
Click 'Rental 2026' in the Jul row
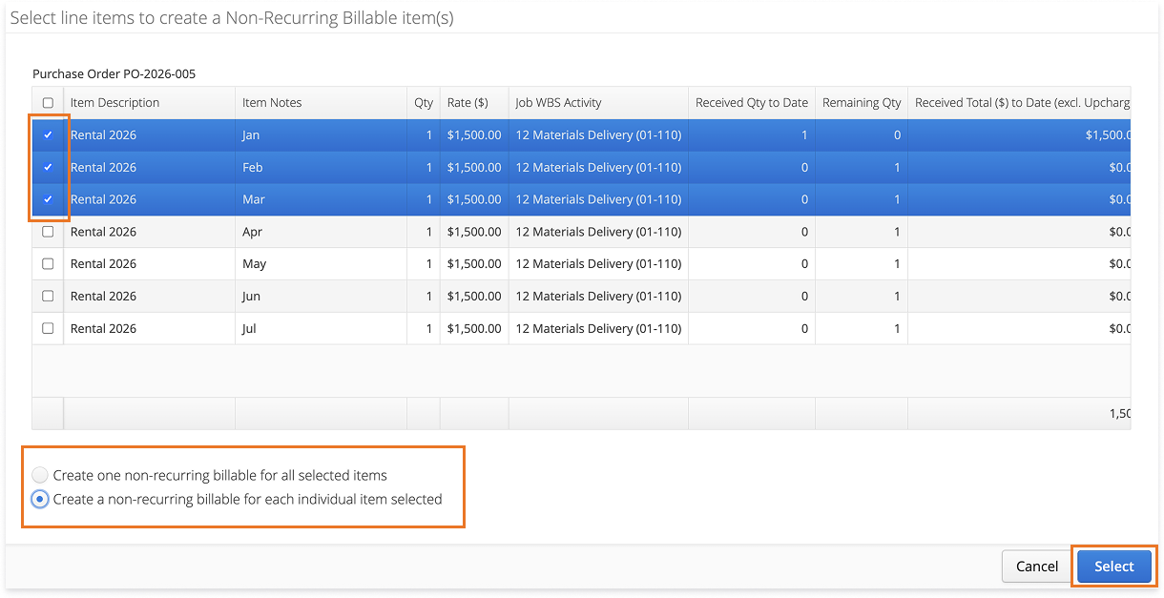pos(103,329)
